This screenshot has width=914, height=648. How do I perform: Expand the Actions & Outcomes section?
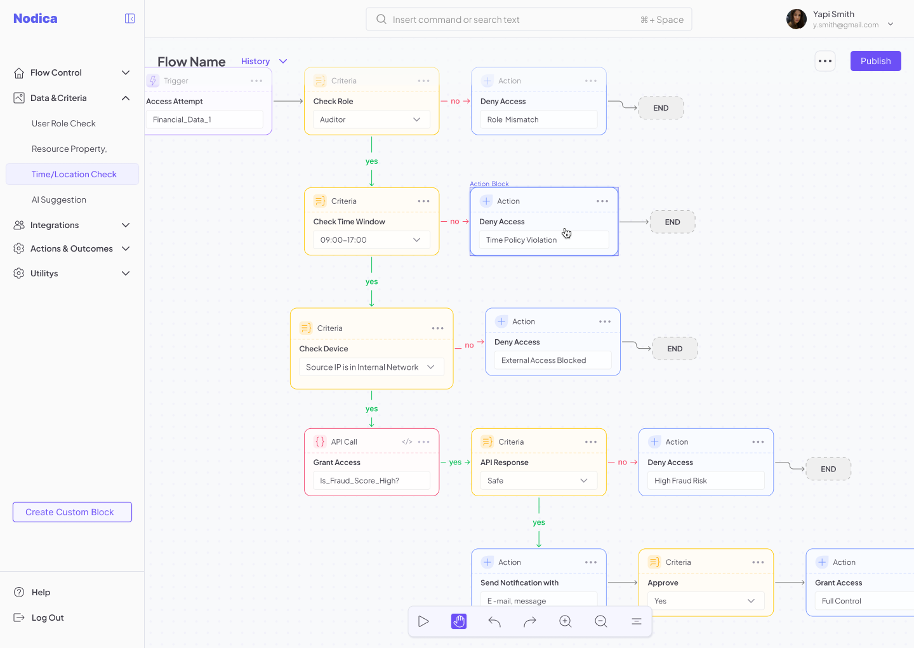(126, 248)
